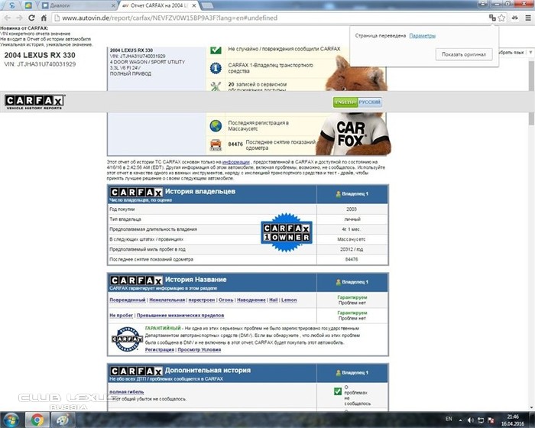Switch to the second pinned tab
535x428 pixels.
28,5
